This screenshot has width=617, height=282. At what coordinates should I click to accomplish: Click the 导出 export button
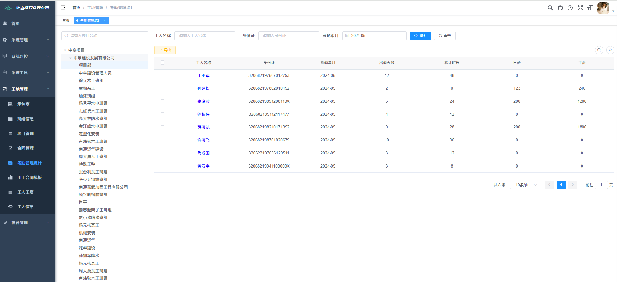click(x=165, y=50)
